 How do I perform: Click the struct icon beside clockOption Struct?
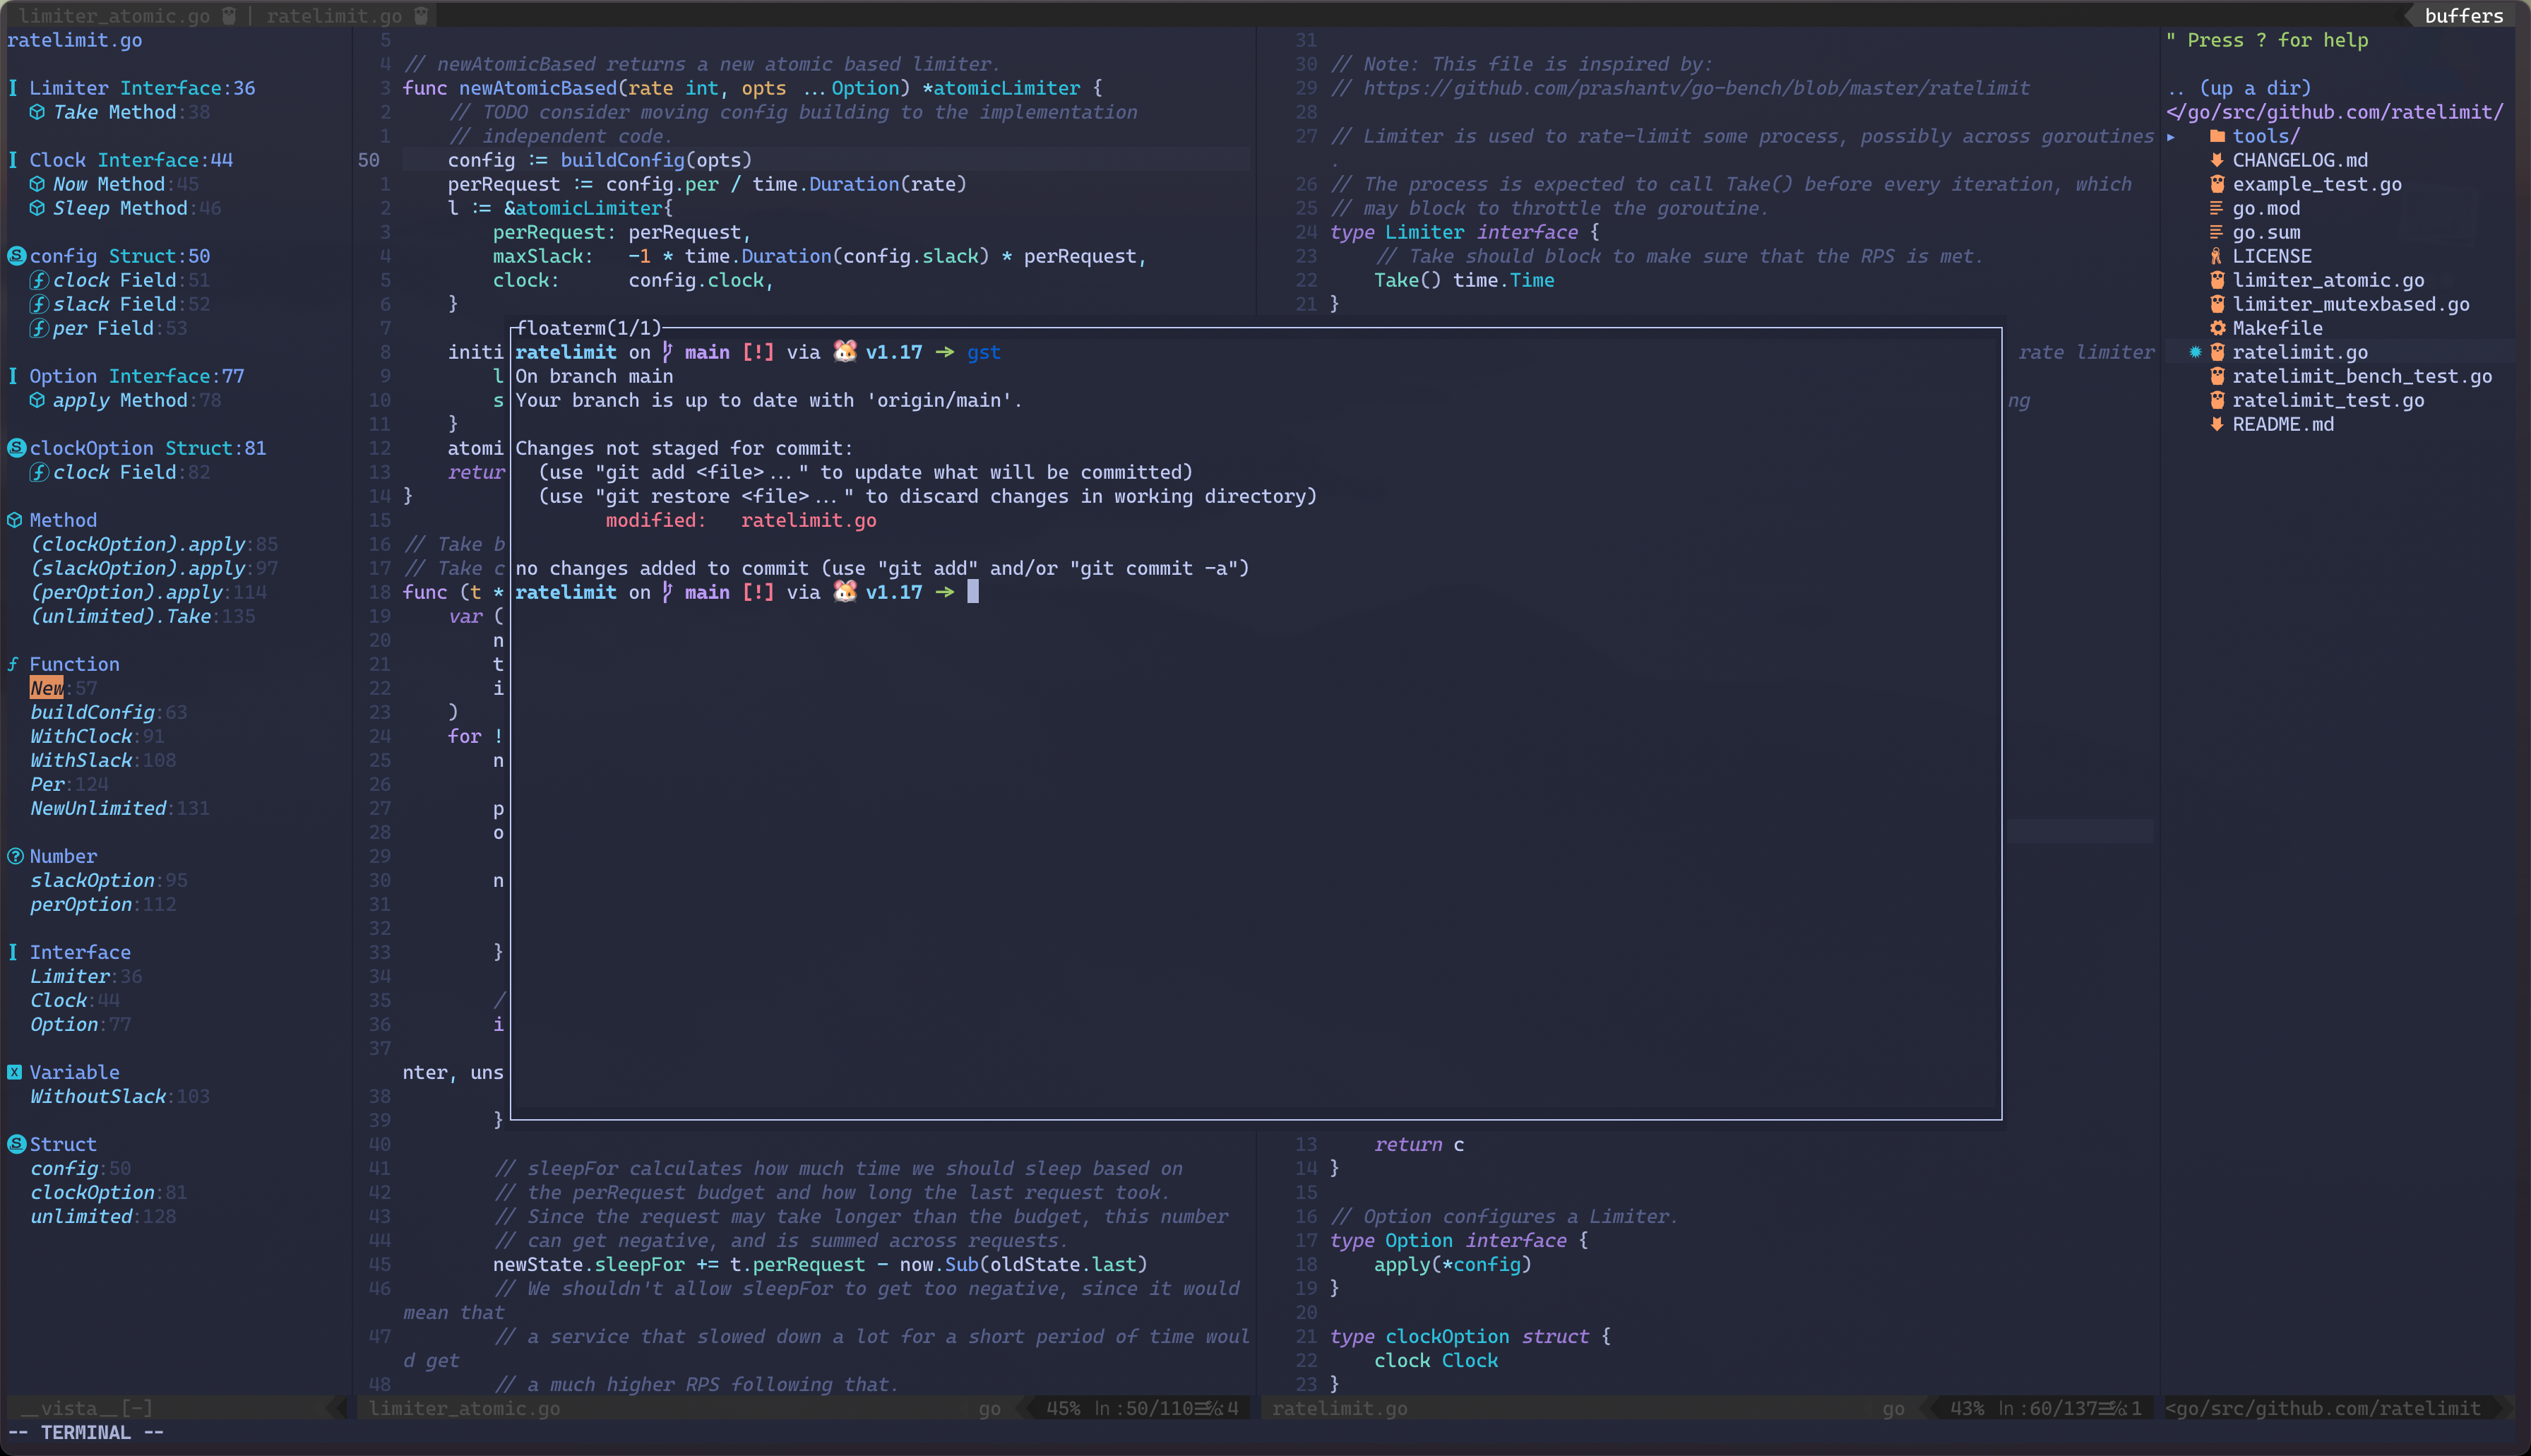coord(16,448)
